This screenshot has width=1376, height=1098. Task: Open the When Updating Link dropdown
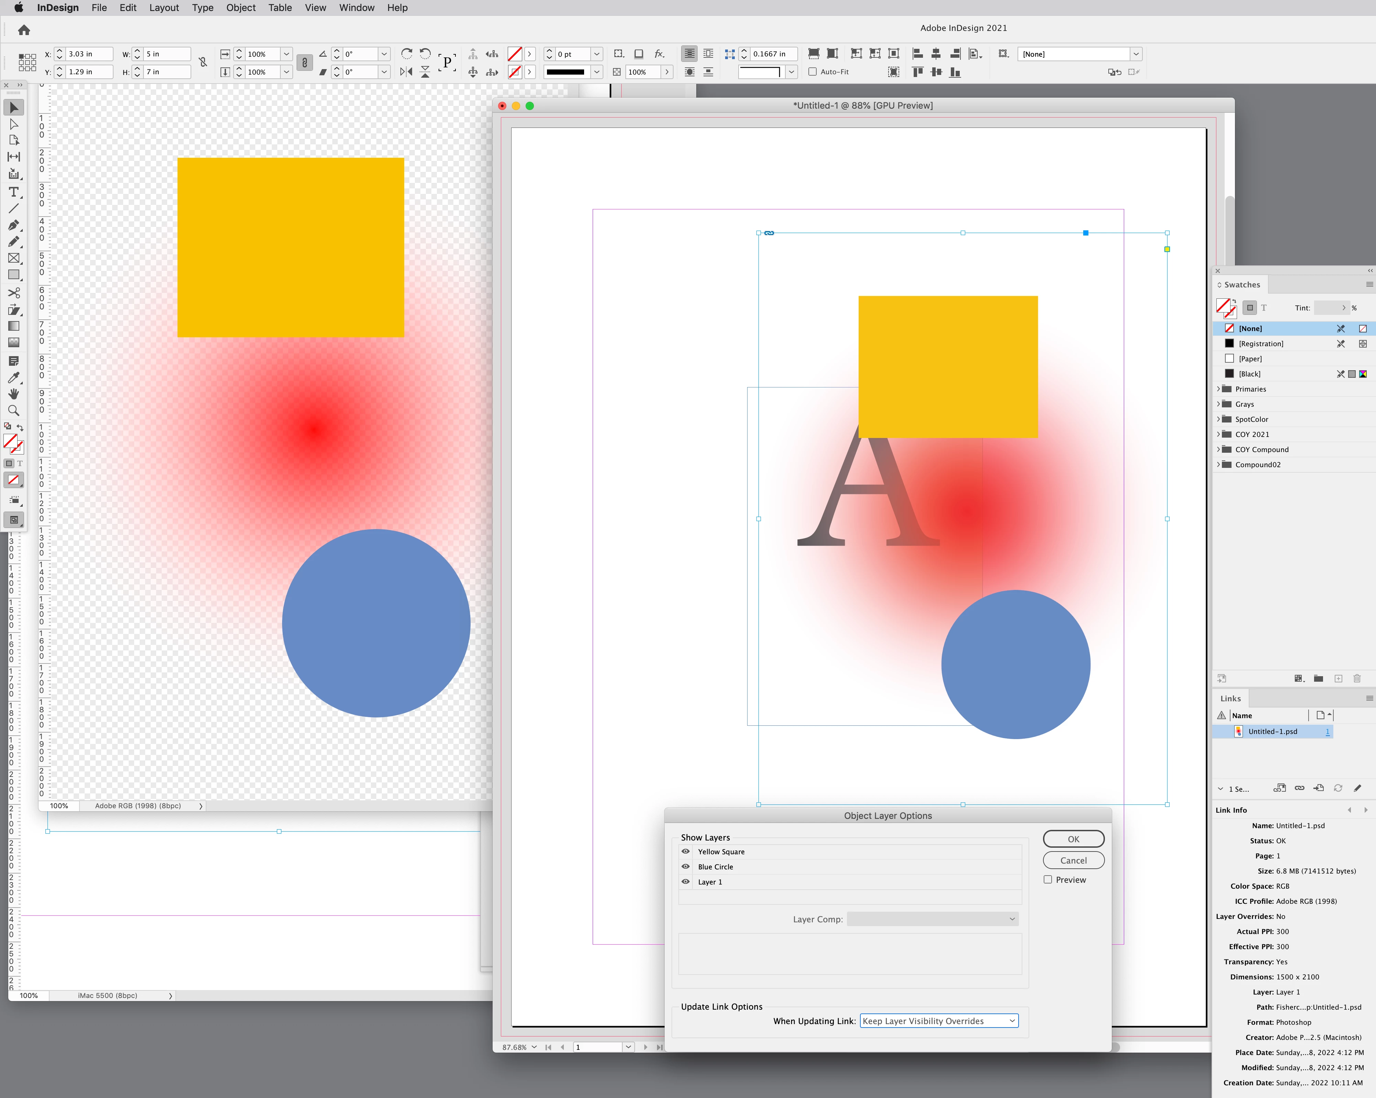[939, 1021]
